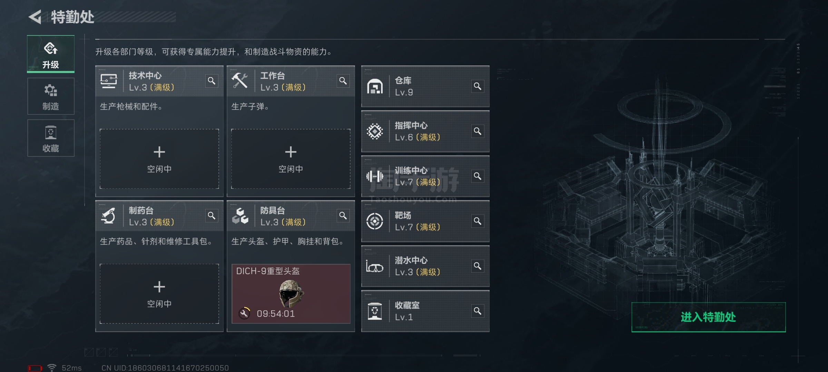Click the 09:54:01 crafting progress timer
Viewport: 828px width, 372px height.
(x=275, y=314)
